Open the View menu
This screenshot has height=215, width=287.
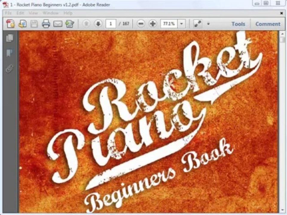point(33,13)
